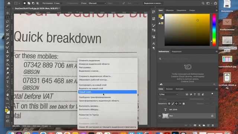Screen dimensions: 238x134
Task: Select the Rectangular Marquee tool in toolbar
Action: point(7,17)
